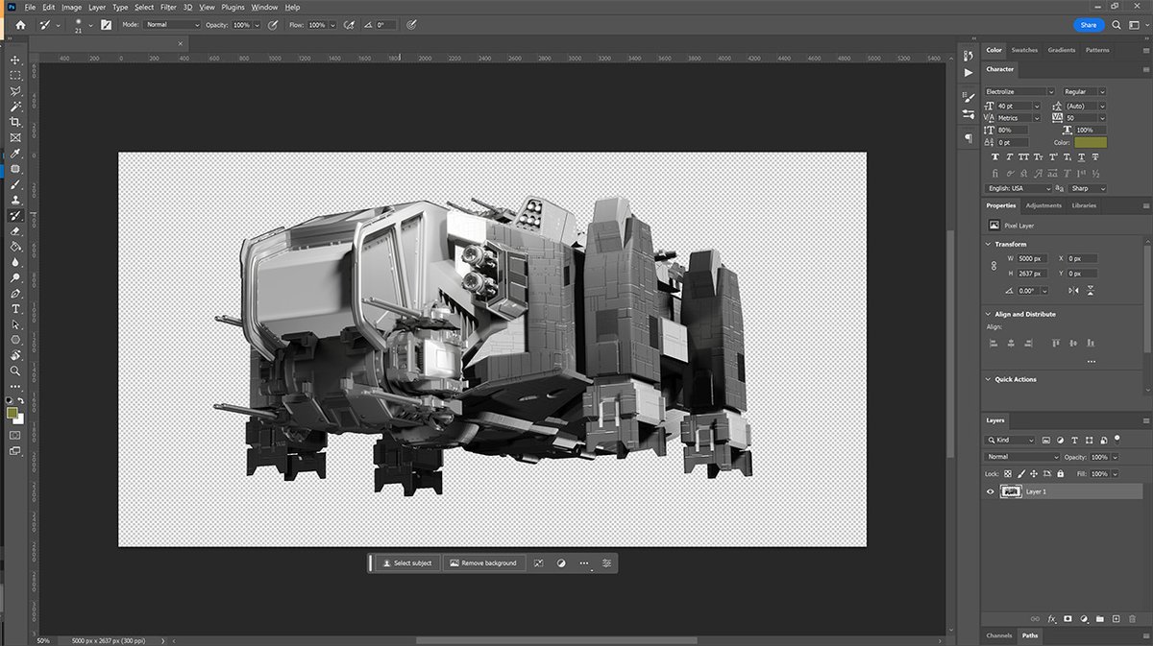Create new fill or adjustment layer
Screen dimensions: 1153x646
1084,619
